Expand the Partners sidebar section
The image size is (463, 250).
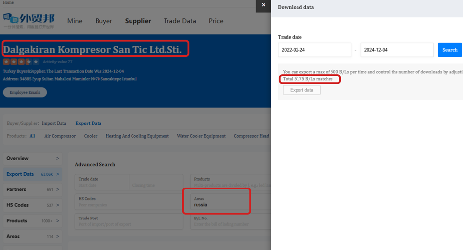(32, 189)
